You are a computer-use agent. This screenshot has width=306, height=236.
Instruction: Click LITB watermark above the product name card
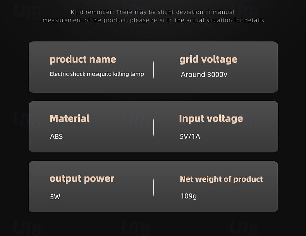coord(26,12)
